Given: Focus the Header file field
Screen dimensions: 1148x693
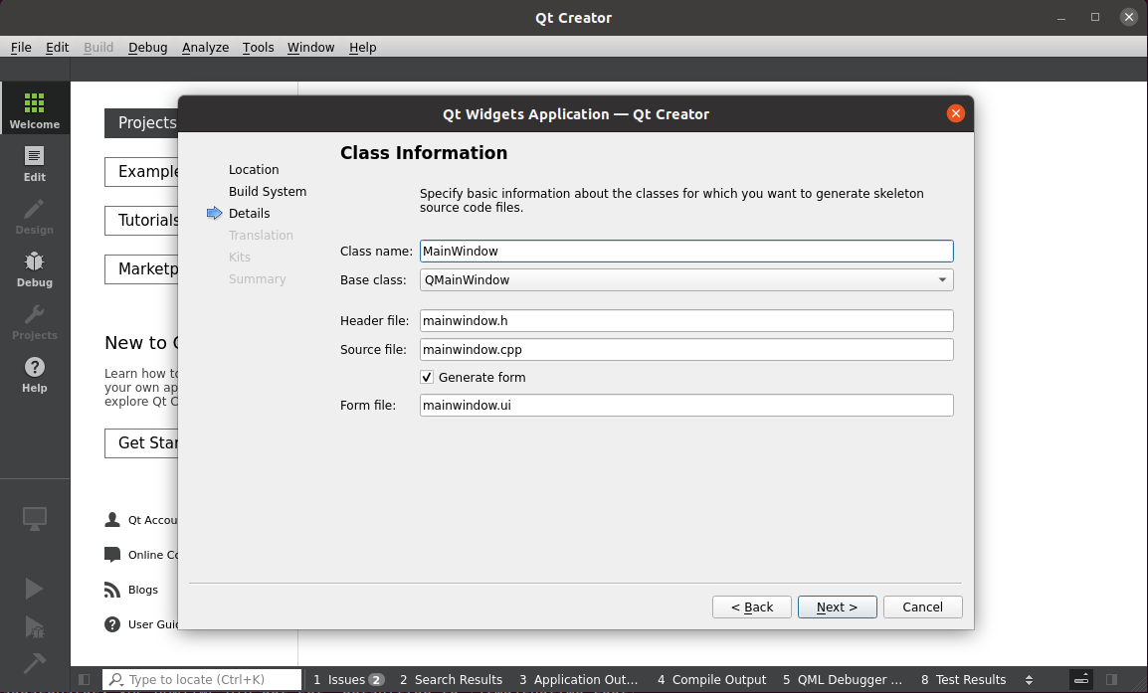Looking at the screenshot, I should pyautogui.click(x=686, y=320).
